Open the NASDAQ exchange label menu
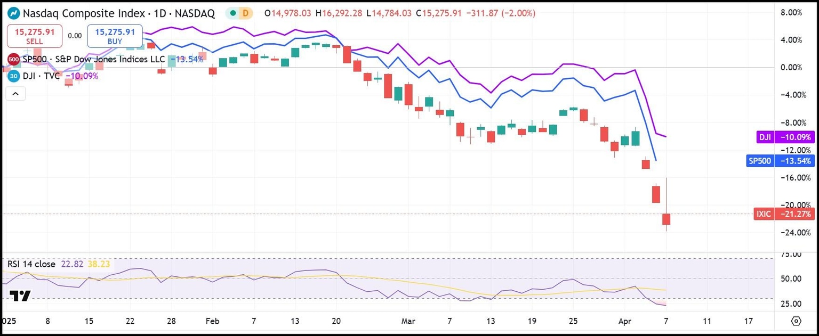This screenshot has height=336, width=819. (195, 14)
